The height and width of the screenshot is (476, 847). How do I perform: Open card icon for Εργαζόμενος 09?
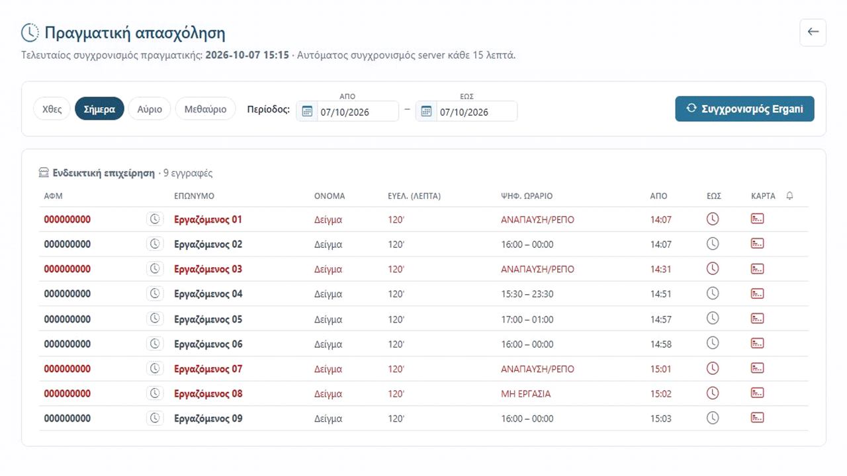(758, 417)
